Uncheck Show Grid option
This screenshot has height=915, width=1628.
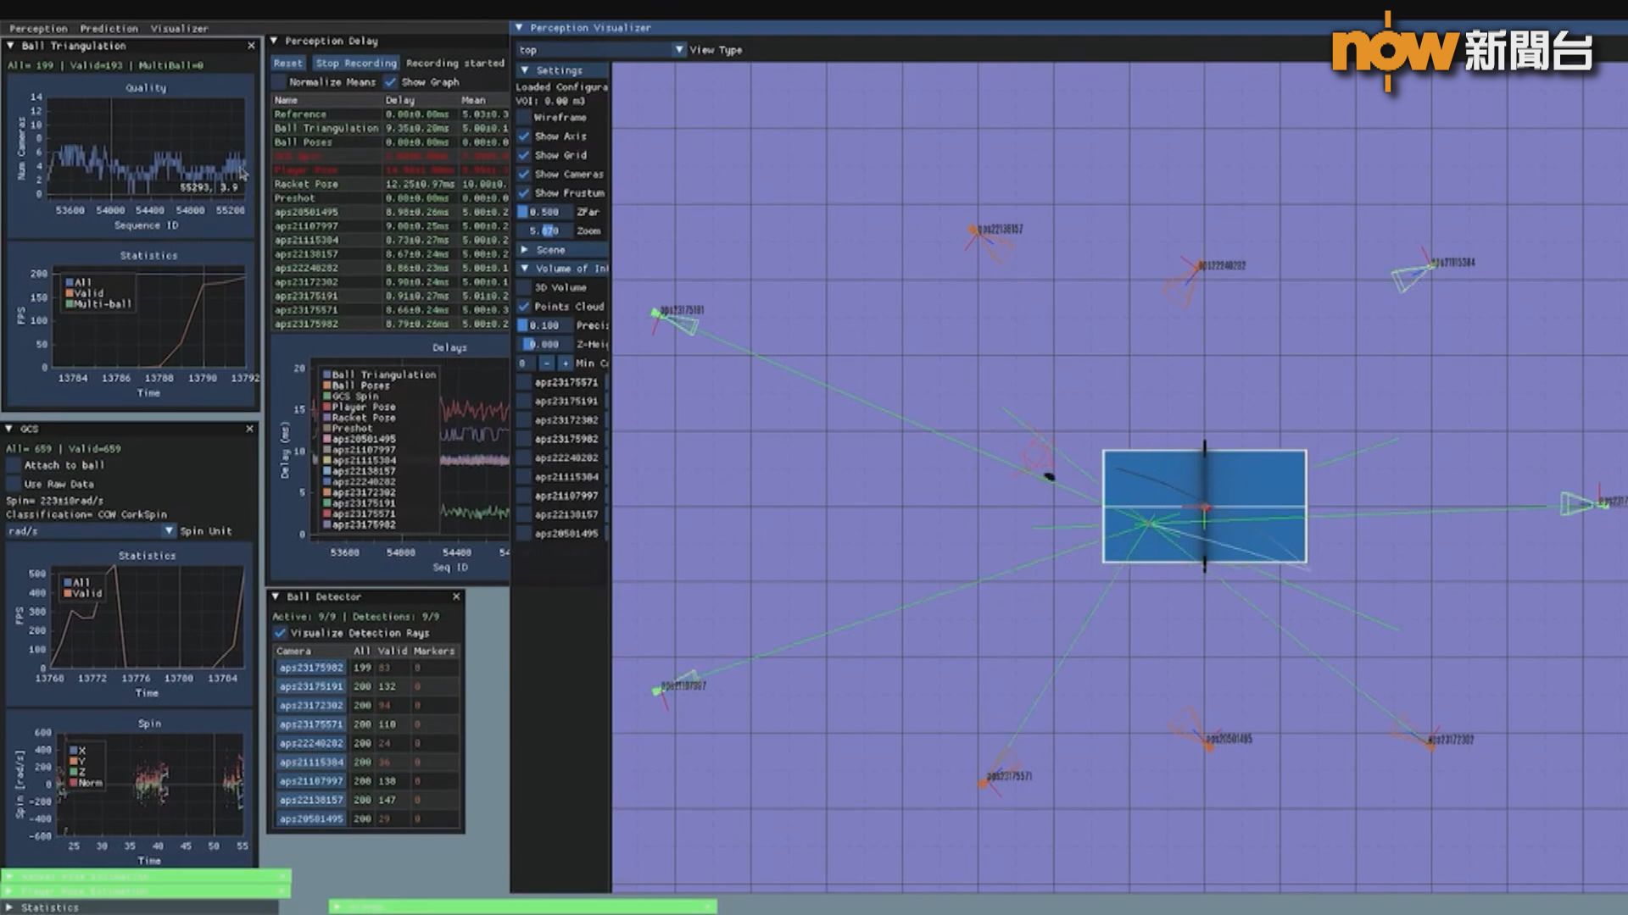pyautogui.click(x=524, y=155)
